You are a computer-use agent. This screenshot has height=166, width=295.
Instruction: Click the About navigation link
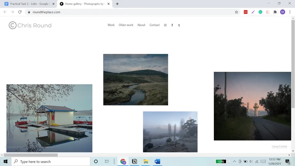click(x=141, y=25)
